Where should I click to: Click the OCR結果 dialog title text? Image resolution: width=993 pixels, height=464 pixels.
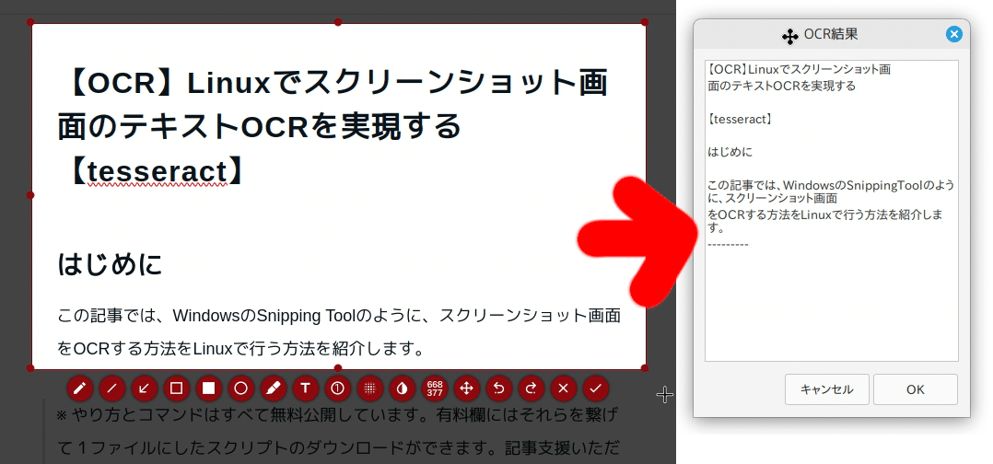(831, 34)
